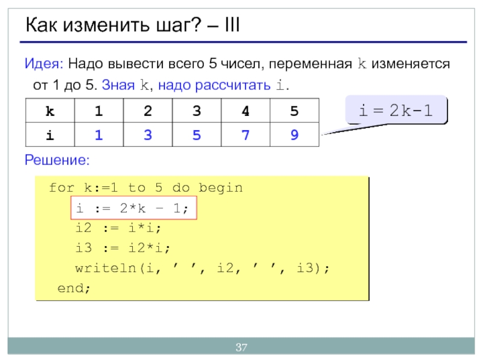Click the red-outlined "i := 2*k – 1;" box
This screenshot has height=362, width=483.
tap(133, 209)
